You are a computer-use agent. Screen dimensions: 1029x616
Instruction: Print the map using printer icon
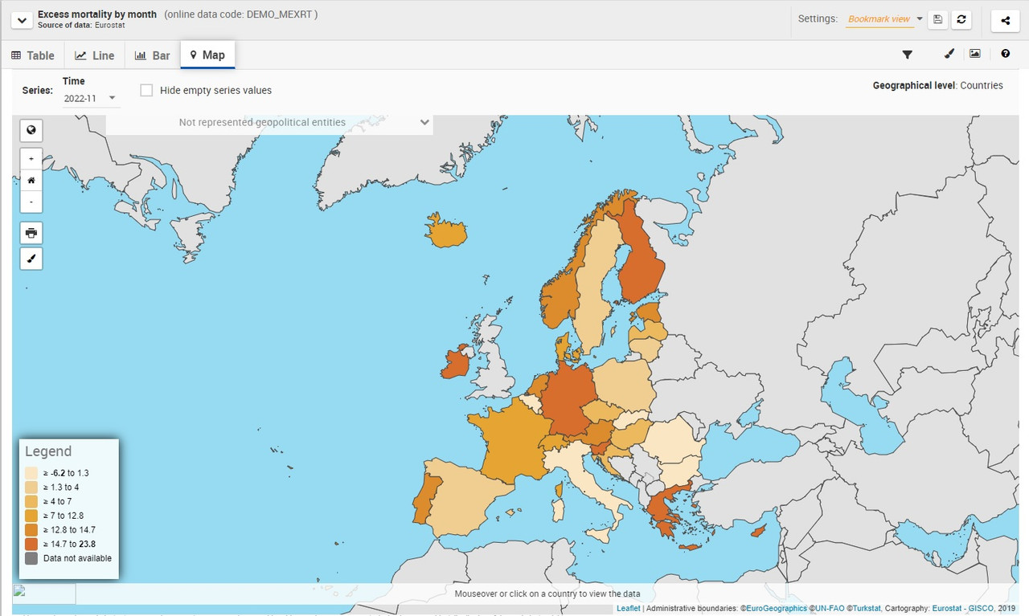[31, 233]
